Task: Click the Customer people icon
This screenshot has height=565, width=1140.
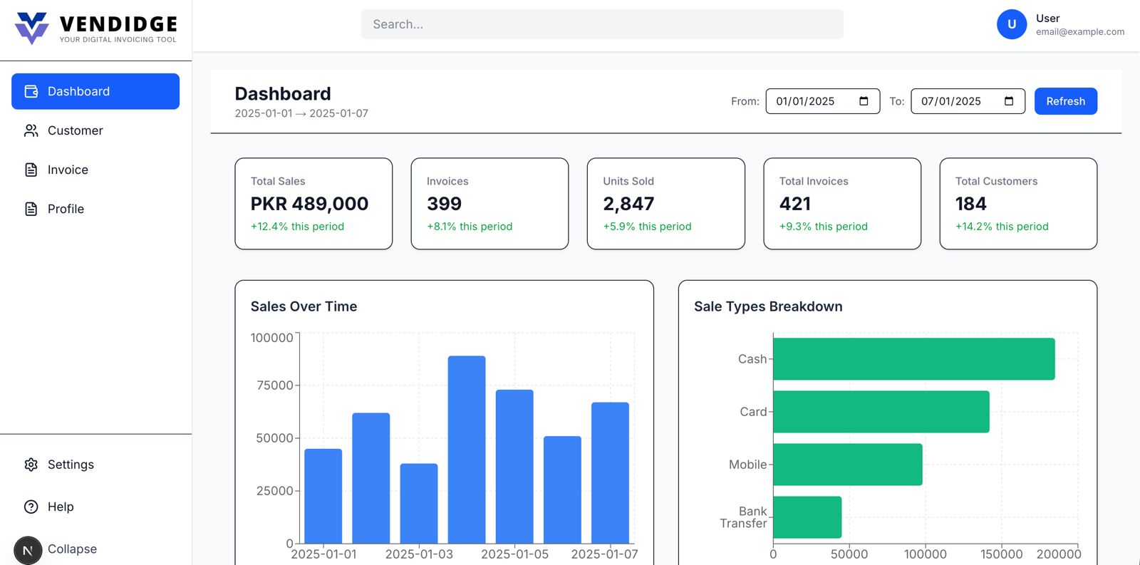Action: [31, 130]
